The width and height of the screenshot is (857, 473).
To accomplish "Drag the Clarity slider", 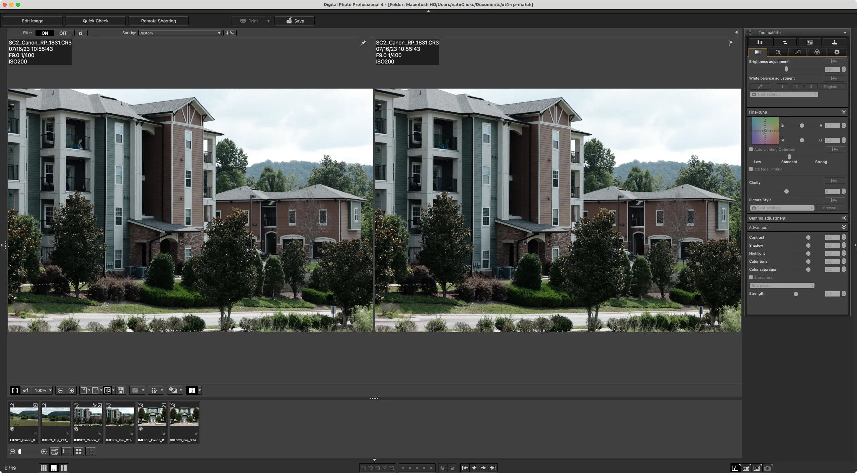I will tap(786, 191).
